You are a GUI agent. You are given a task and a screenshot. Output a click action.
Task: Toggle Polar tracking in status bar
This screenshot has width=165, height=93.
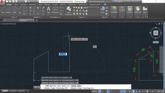[x=111, y=91]
